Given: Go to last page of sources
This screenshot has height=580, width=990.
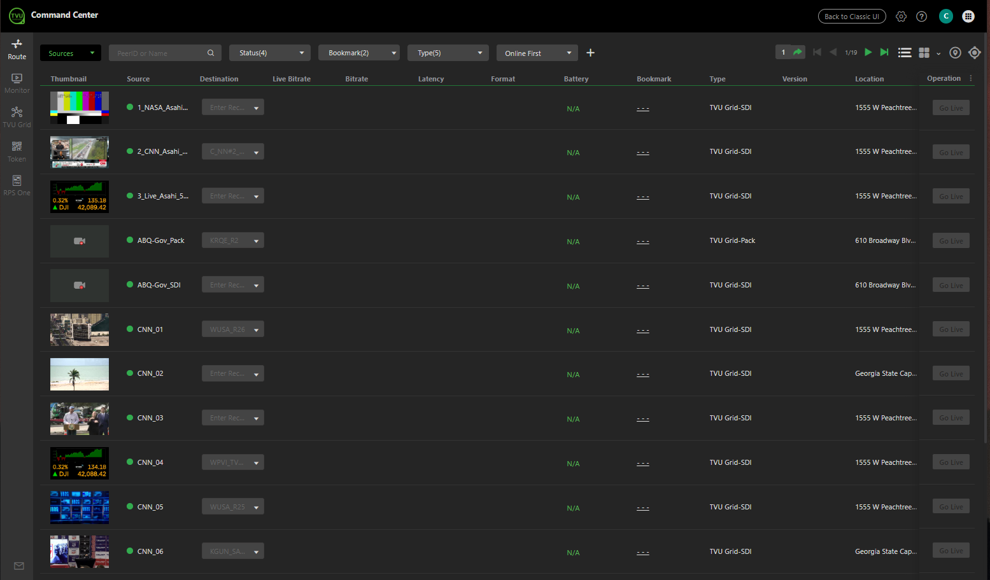Looking at the screenshot, I should pos(884,52).
